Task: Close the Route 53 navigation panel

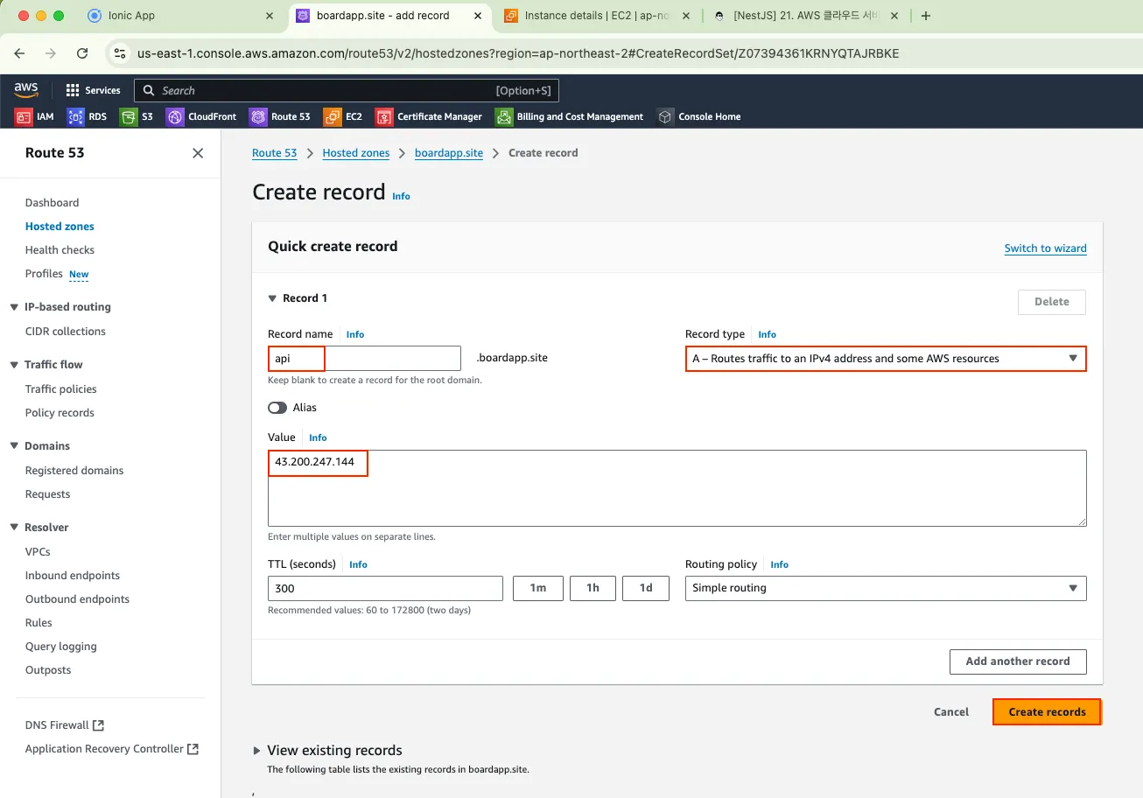Action: coord(198,153)
